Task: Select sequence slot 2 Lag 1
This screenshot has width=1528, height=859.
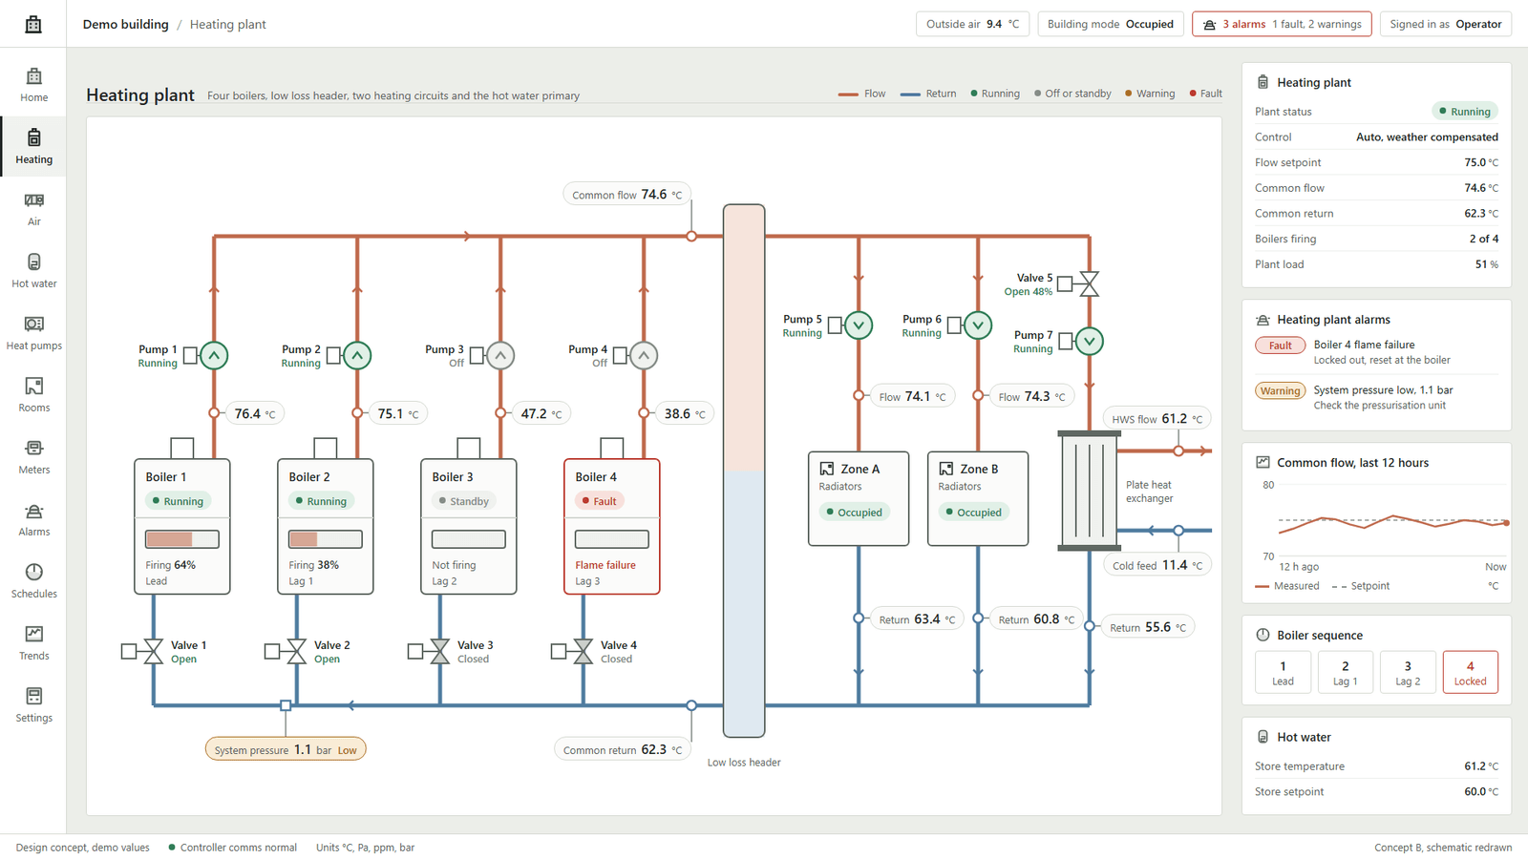Action: [x=1345, y=672]
